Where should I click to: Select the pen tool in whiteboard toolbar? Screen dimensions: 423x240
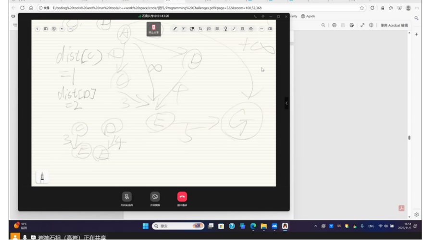(x=175, y=29)
